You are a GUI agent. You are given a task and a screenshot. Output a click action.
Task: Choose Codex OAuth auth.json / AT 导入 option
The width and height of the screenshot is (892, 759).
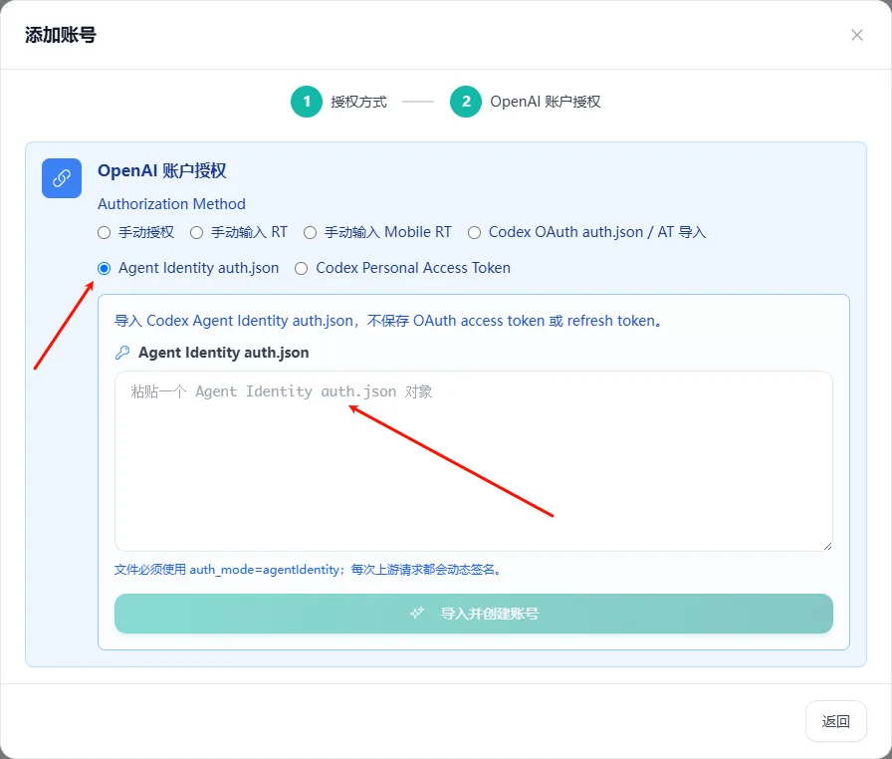tap(475, 233)
